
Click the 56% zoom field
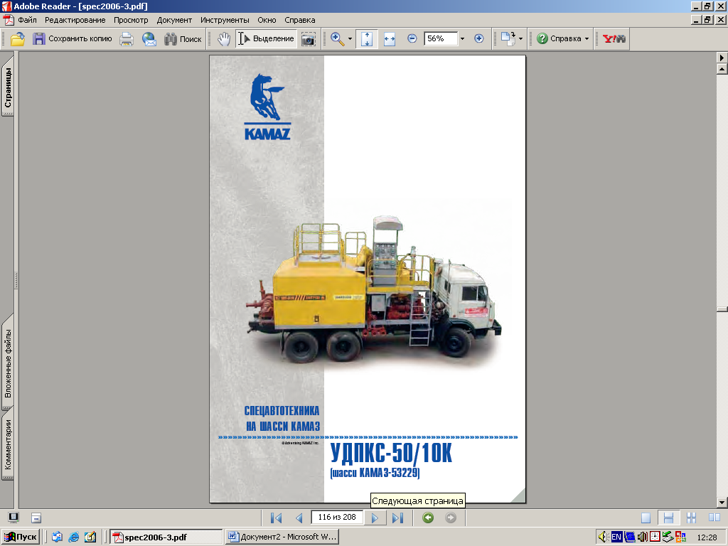tap(441, 38)
